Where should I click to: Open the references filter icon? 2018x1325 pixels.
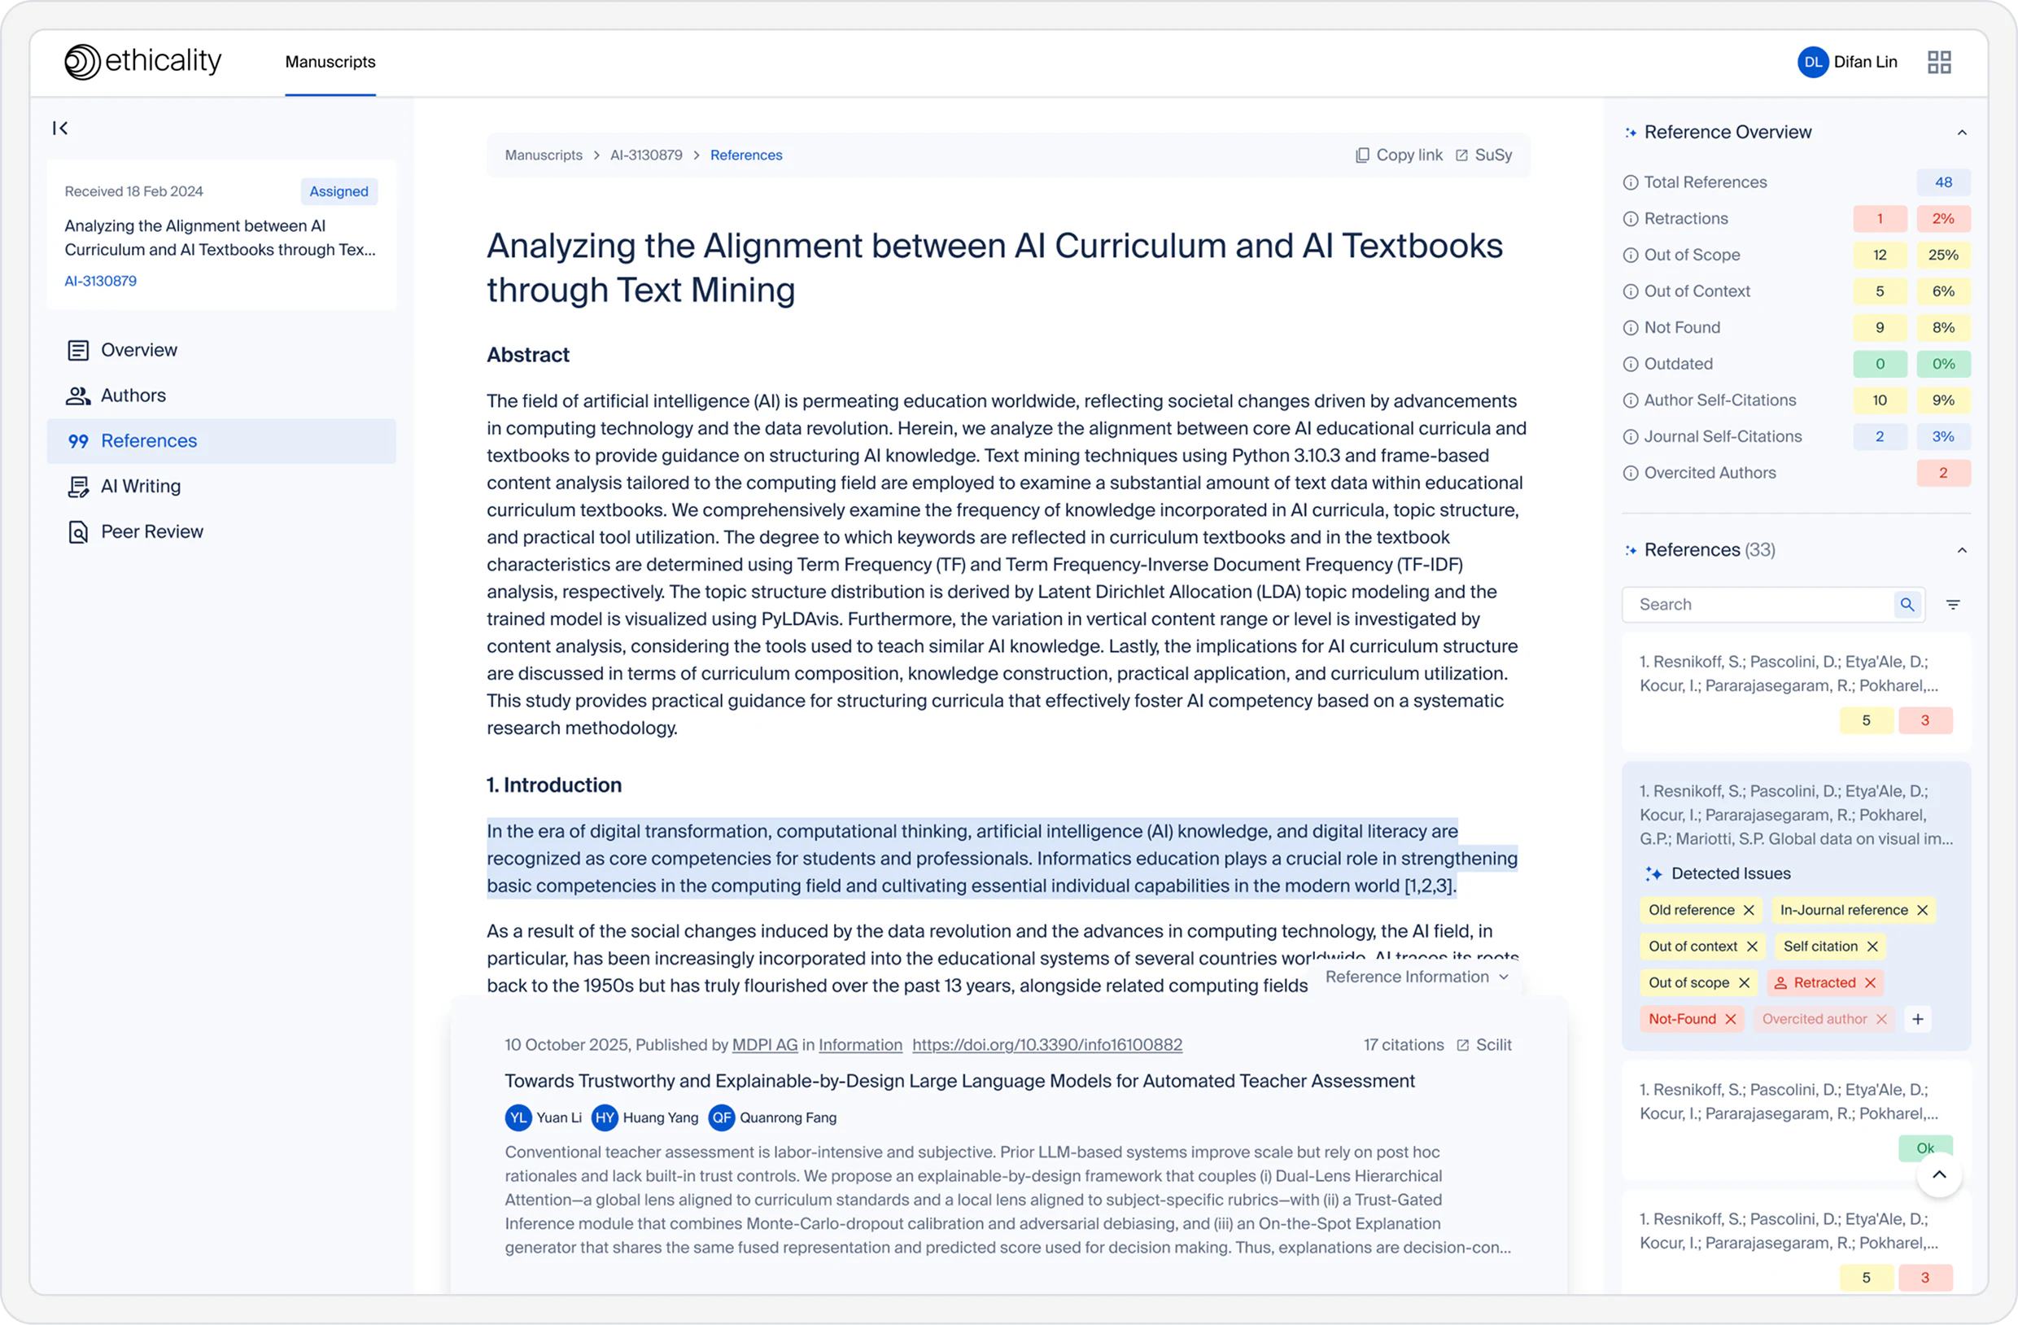tap(1953, 605)
